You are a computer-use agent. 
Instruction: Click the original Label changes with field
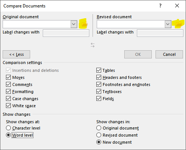coord(66,33)
